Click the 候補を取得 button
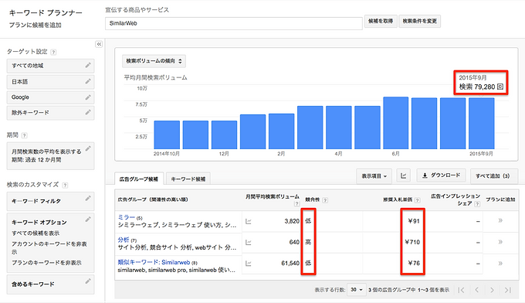The width and height of the screenshot is (525, 303). (381, 21)
